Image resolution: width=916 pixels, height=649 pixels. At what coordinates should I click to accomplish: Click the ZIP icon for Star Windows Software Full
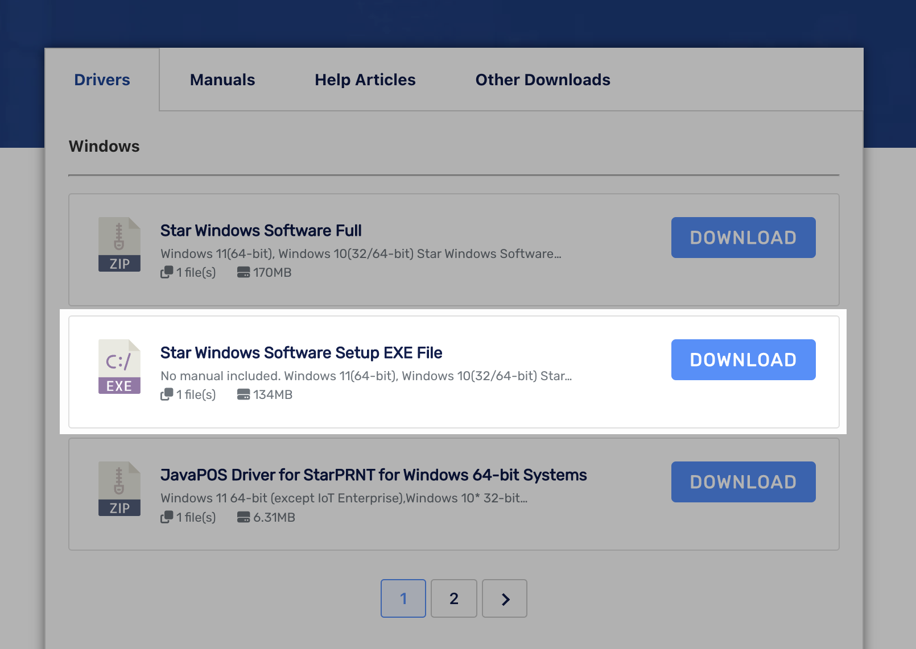point(119,244)
